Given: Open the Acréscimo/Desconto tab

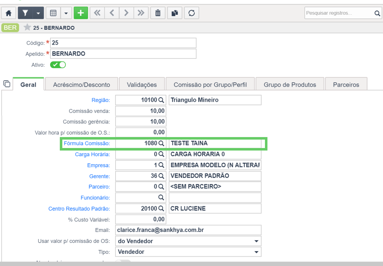Looking at the screenshot, I should (x=81, y=84).
